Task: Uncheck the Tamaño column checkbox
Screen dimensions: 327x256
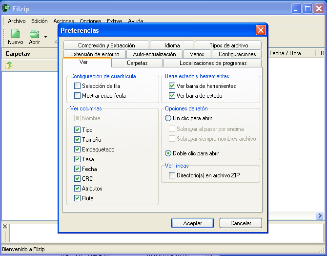Action: 78,140
